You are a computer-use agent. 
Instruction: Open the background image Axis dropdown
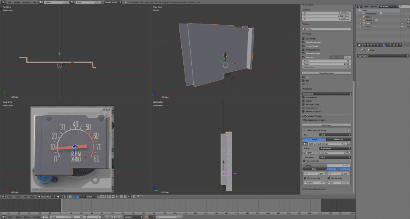tap(335, 135)
